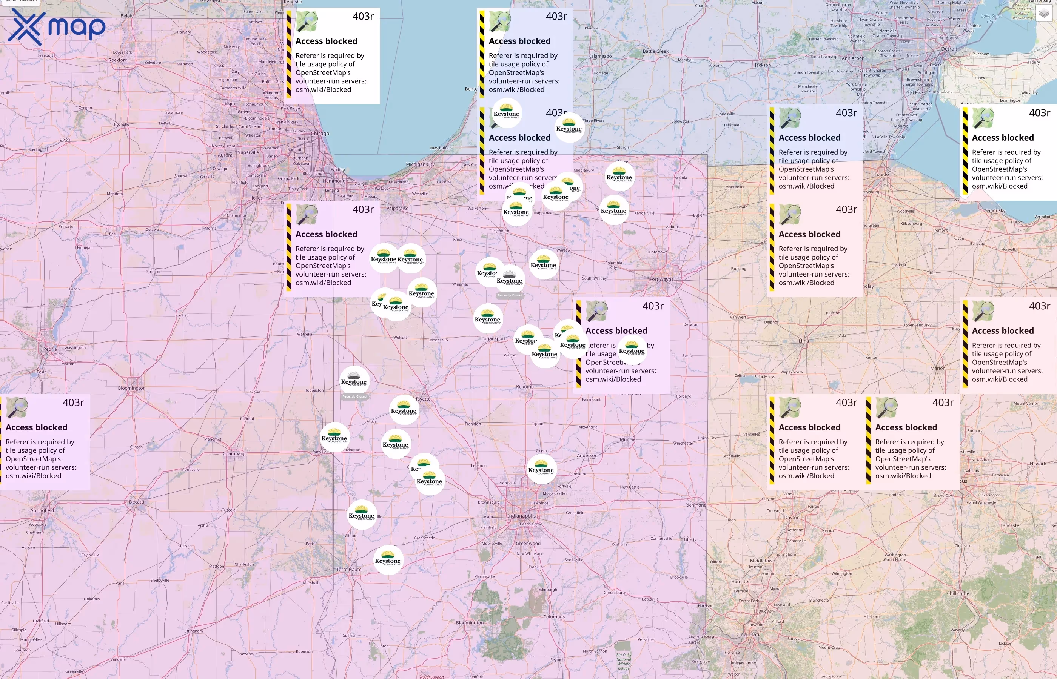Open Keystone marker near Danville
The width and height of the screenshot is (1057, 679).
point(334,437)
